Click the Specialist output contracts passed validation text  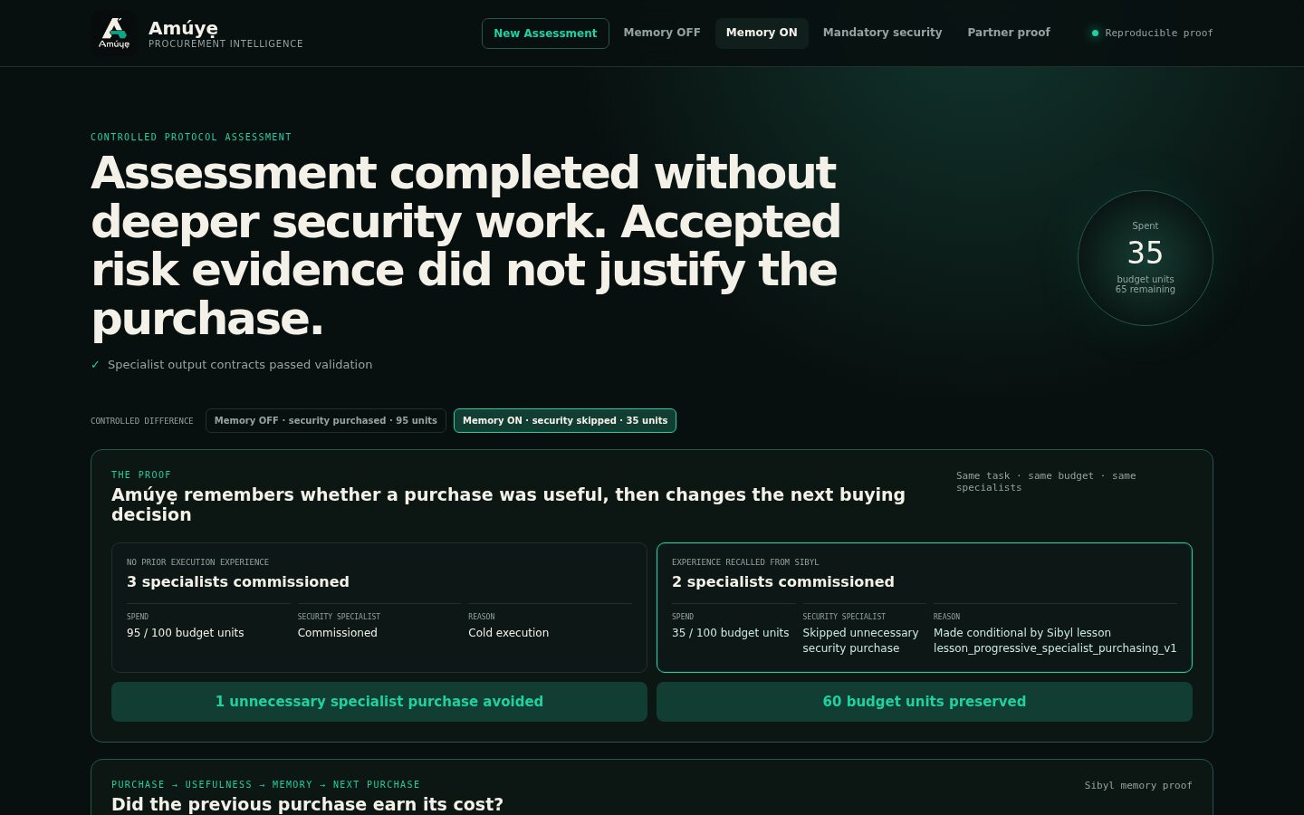[240, 364]
